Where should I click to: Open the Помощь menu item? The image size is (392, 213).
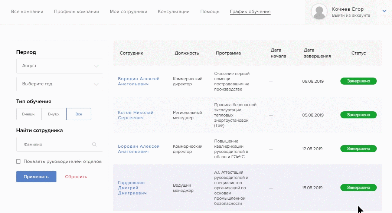pos(210,12)
